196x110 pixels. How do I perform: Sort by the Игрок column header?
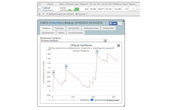(x=50, y=4)
